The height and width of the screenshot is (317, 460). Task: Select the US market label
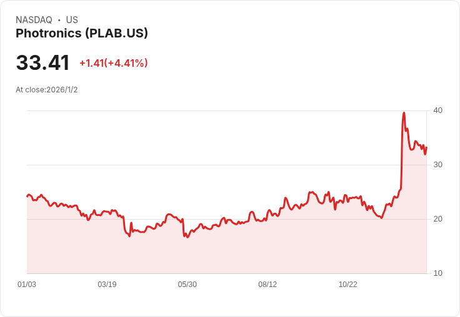[72, 20]
